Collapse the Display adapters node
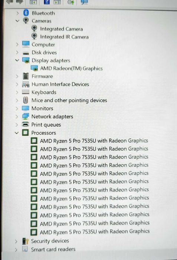Screen dimensions: 177x260 tap(17, 60)
